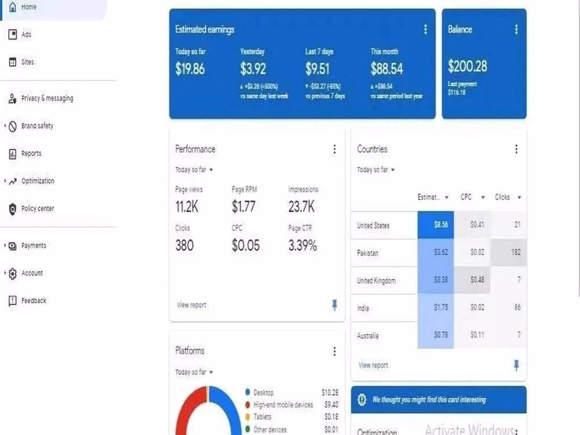This screenshot has width=580, height=435.
Task: Open Privacy & messaging settings
Action: 13,98
